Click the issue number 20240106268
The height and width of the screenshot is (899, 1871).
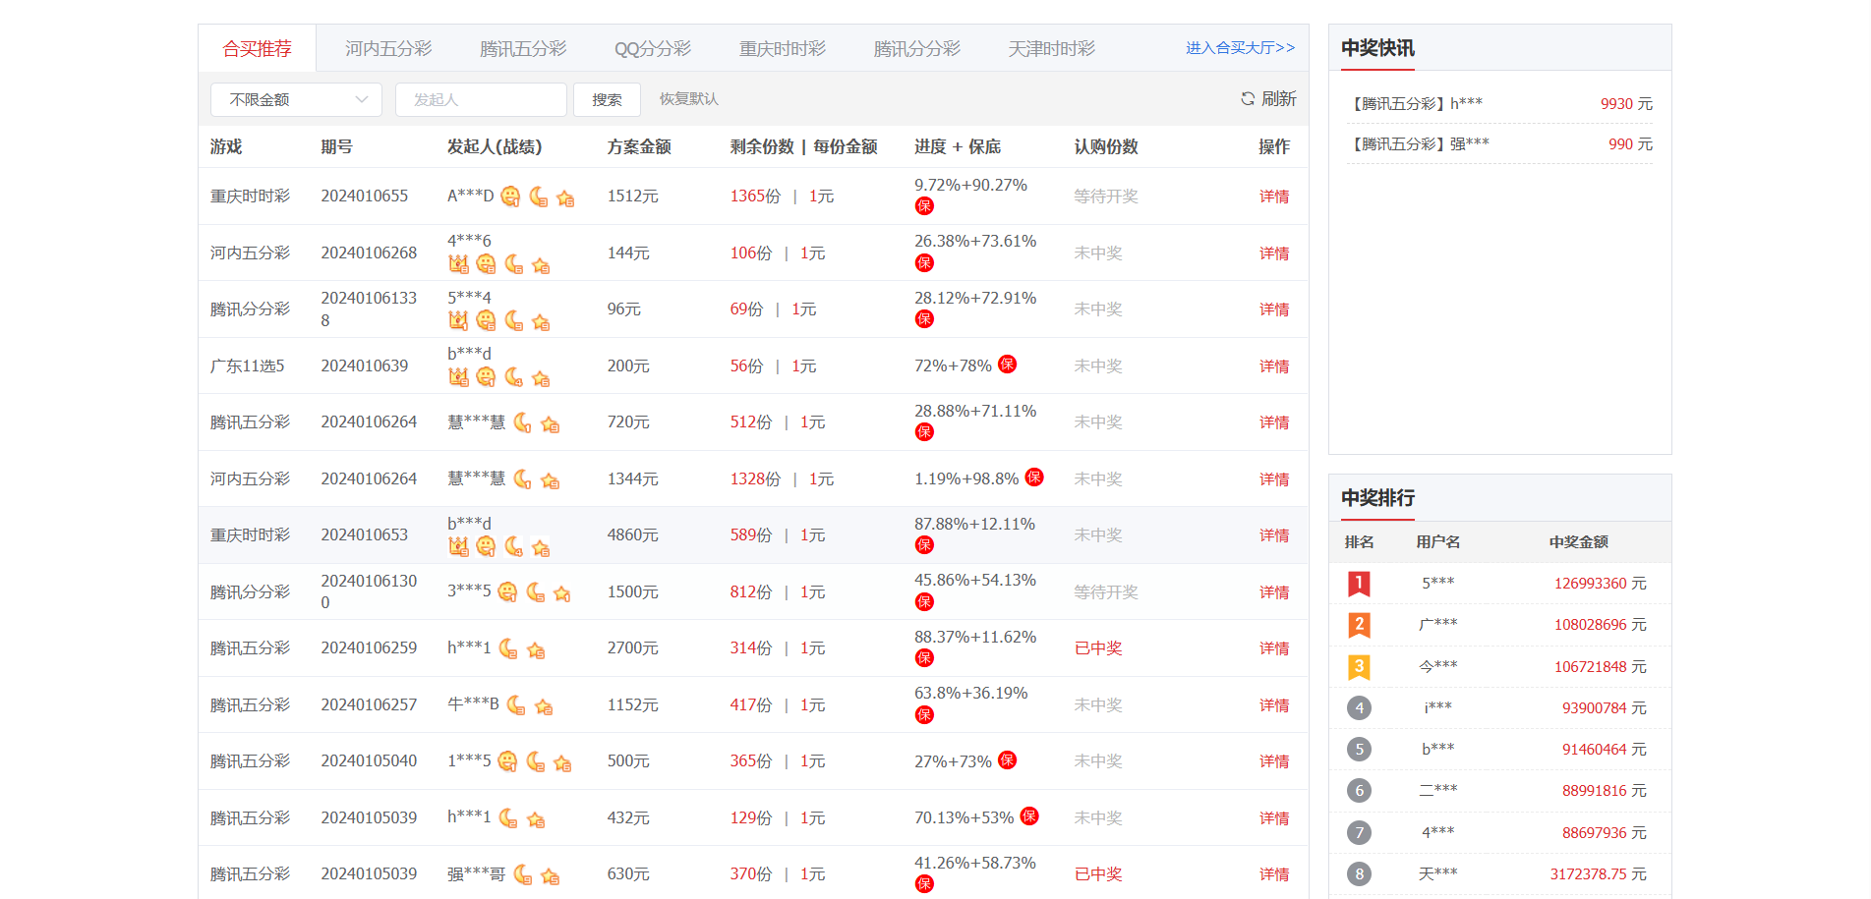pyautogui.click(x=369, y=253)
